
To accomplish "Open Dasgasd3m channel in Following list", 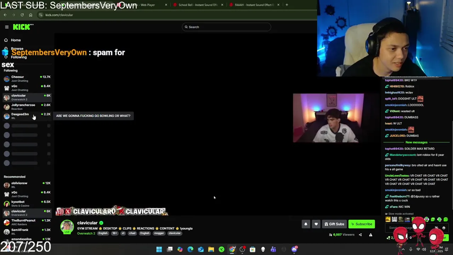I will (x=27, y=116).
